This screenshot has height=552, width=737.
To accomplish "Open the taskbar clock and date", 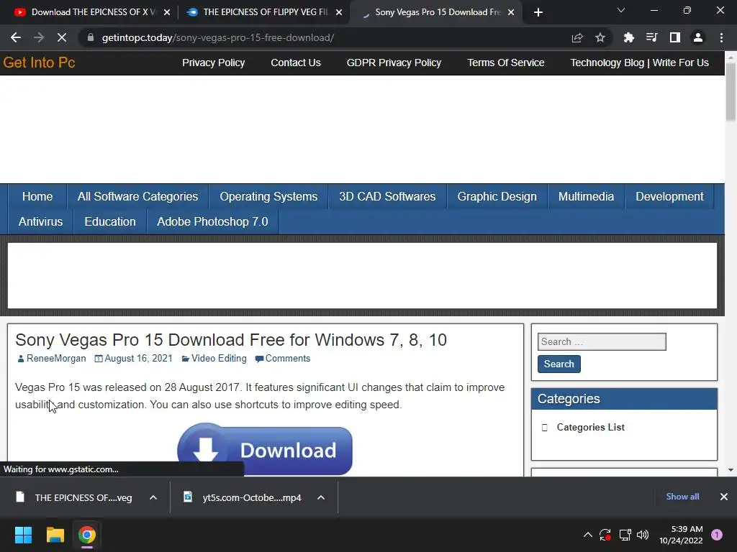I will click(681, 535).
